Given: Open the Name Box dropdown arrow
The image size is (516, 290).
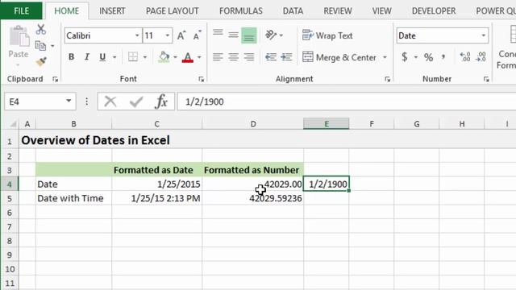Looking at the screenshot, I should [x=69, y=101].
